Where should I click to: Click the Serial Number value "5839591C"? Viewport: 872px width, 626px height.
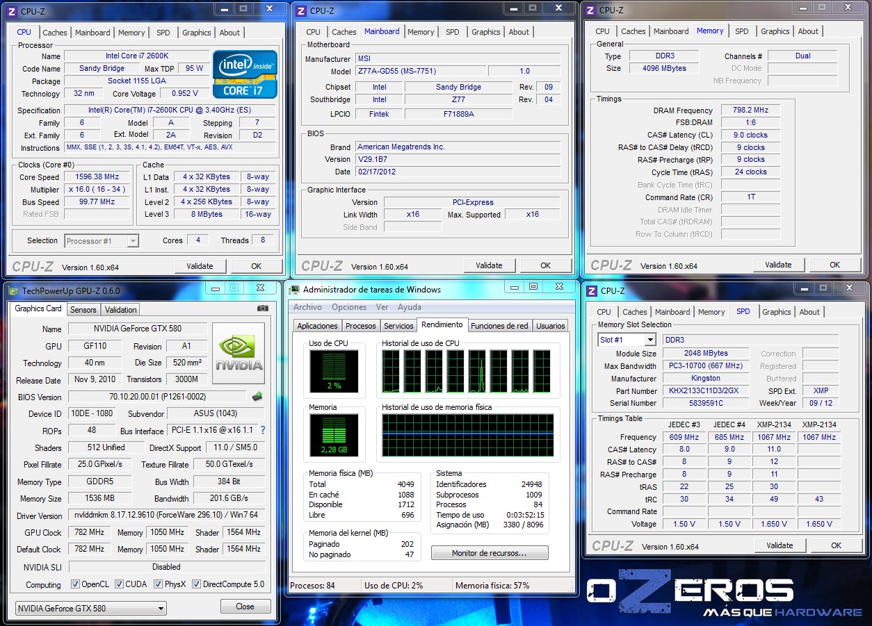[x=706, y=404]
